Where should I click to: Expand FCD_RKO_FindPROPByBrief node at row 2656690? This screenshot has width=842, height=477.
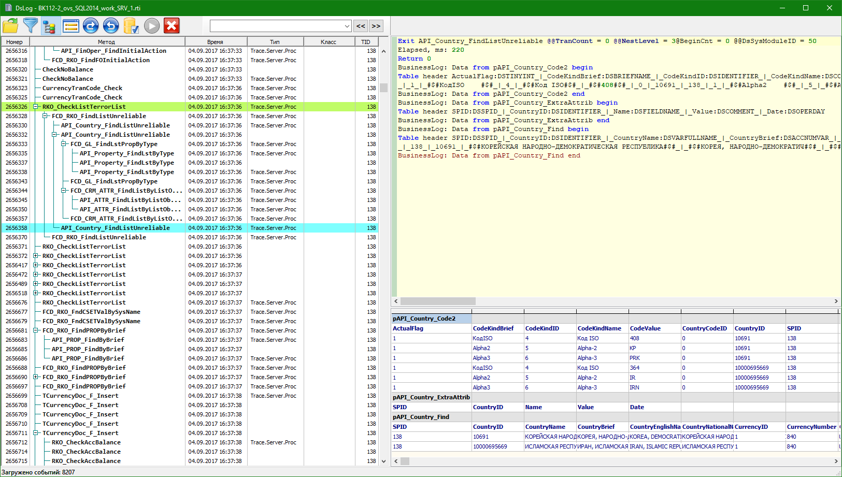tap(36, 377)
